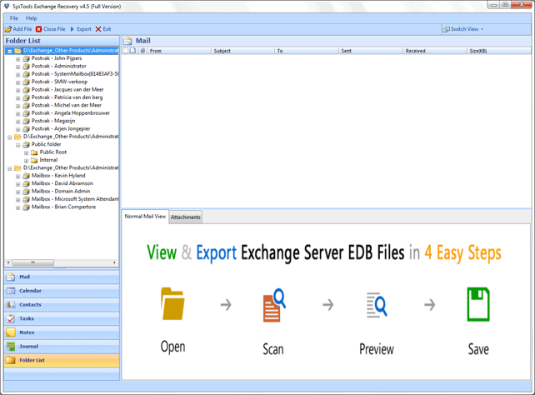Click the Folder List folder icon in navigation
The height and width of the screenshot is (395, 535).
pyautogui.click(x=11, y=360)
